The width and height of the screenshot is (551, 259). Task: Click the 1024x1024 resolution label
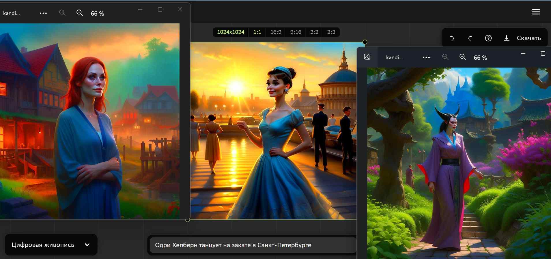[x=230, y=32]
